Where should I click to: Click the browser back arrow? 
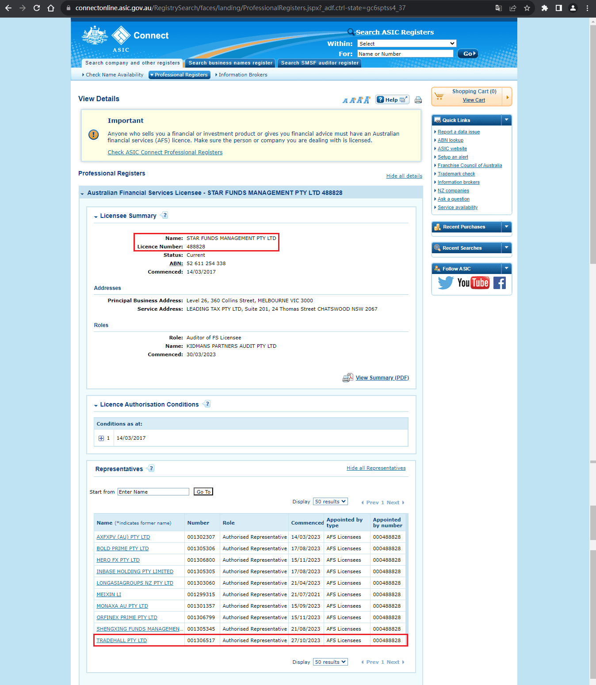click(x=8, y=8)
